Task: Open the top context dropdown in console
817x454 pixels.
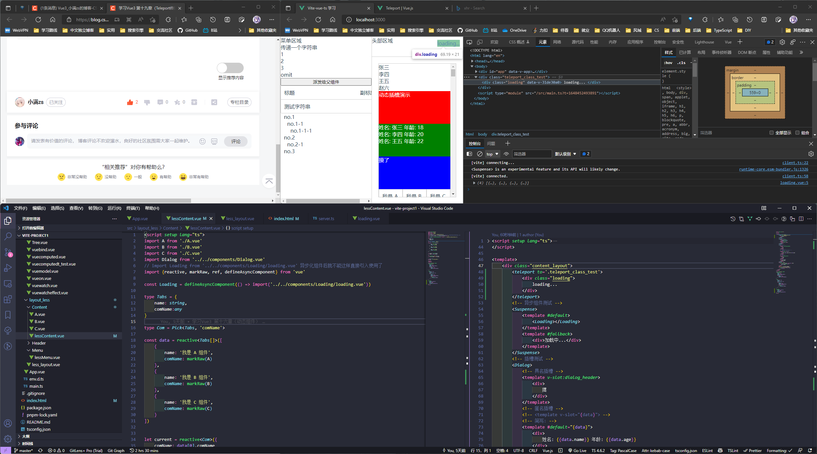Action: point(492,154)
